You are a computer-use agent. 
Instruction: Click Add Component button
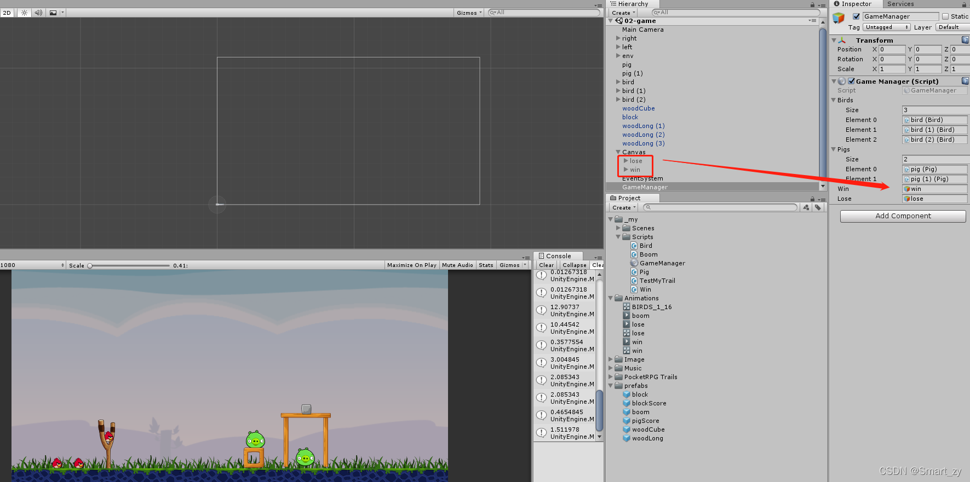coord(903,216)
